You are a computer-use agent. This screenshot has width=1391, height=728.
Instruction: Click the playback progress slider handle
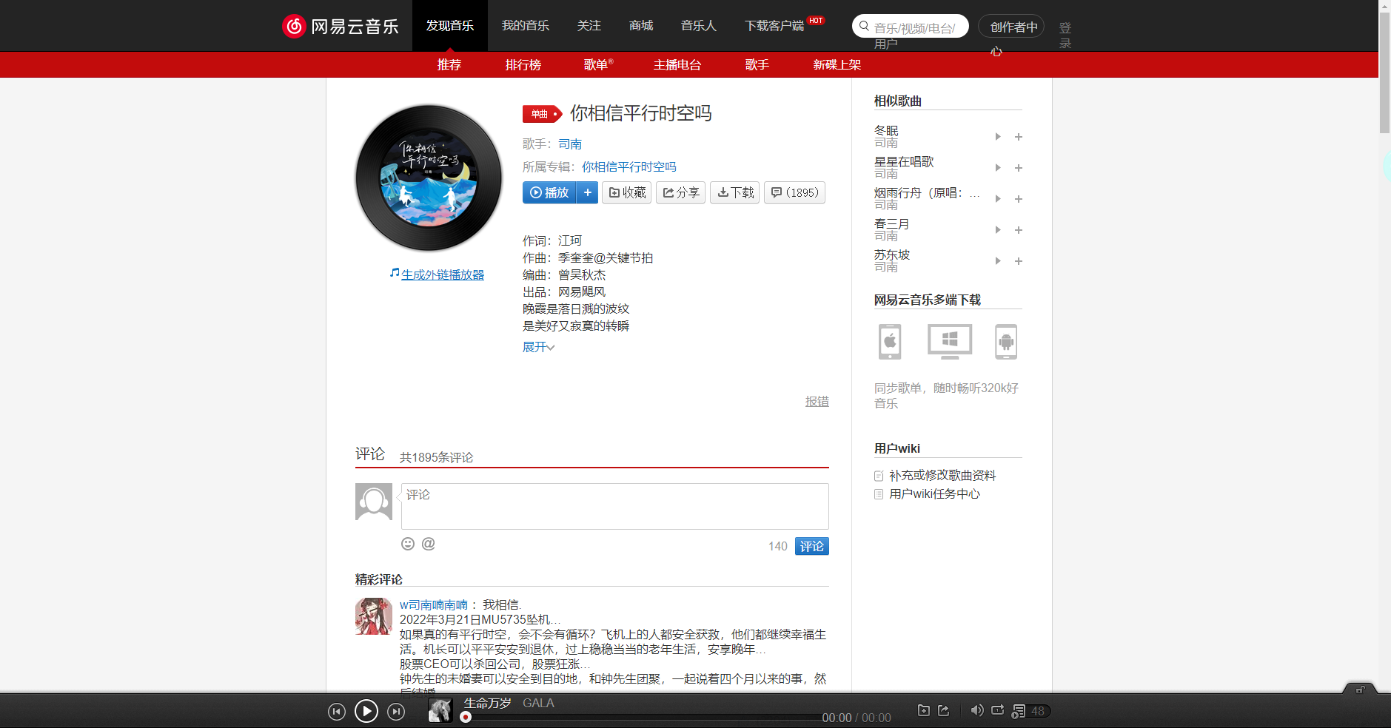(x=466, y=717)
